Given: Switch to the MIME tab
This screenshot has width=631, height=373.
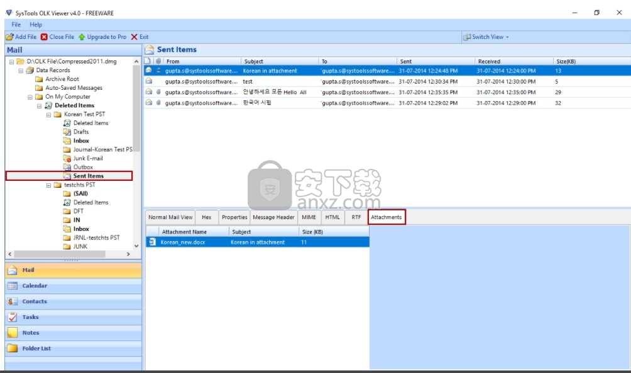Looking at the screenshot, I should 309,217.
